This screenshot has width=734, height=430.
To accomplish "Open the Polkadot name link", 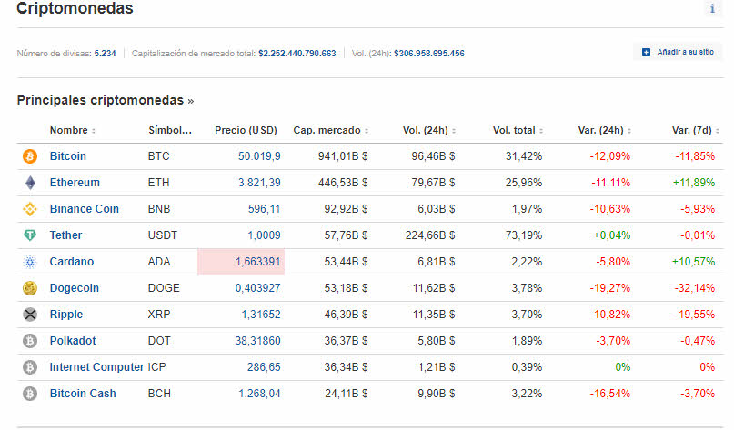I will pyautogui.click(x=73, y=341).
